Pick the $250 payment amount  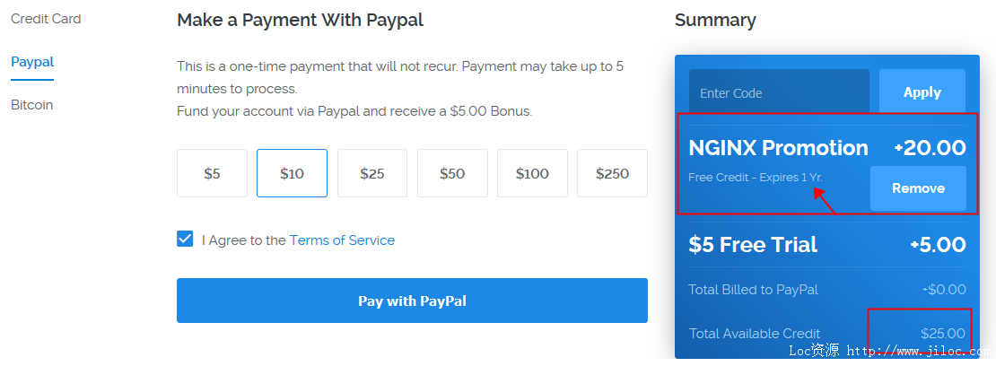pos(612,173)
